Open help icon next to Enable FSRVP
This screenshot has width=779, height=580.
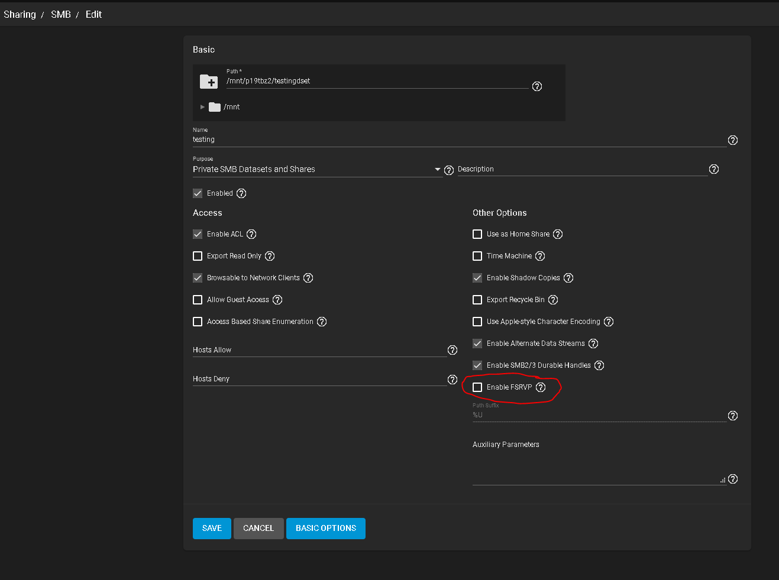[541, 387]
